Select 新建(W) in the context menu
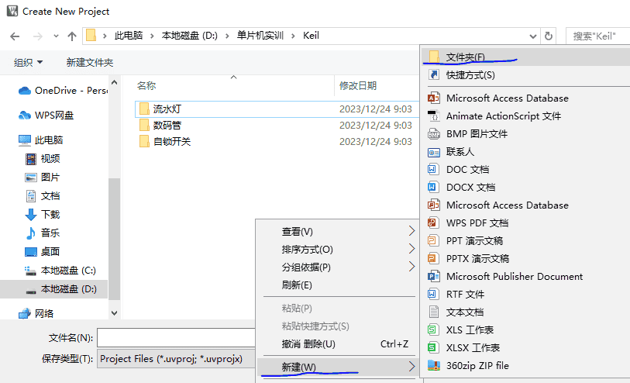The width and height of the screenshot is (630, 383). (299, 367)
